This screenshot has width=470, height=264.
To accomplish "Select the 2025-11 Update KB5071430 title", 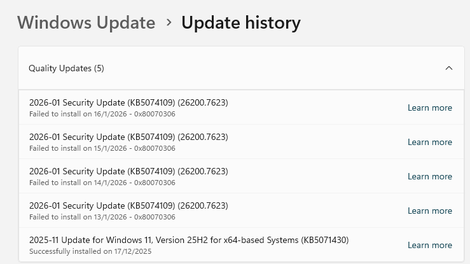I will (188, 240).
